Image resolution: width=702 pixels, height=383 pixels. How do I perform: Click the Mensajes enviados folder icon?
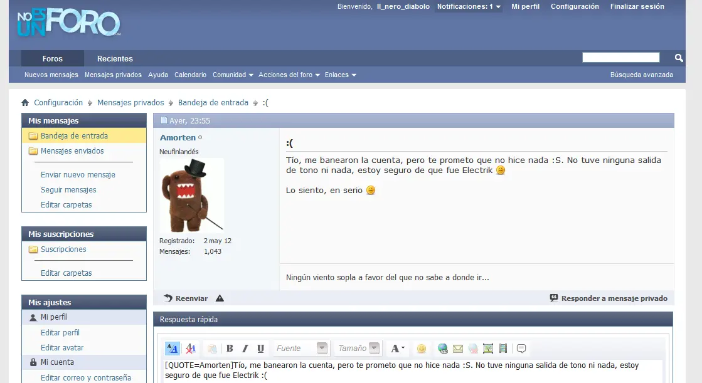point(33,151)
